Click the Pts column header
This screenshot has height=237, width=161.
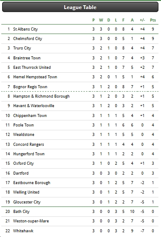[153, 20]
